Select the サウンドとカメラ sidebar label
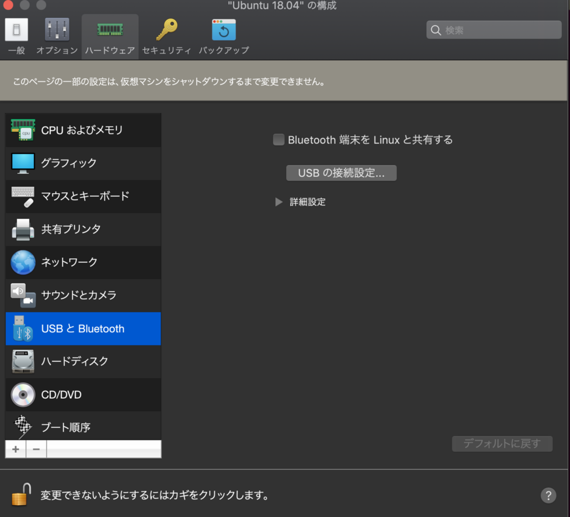The width and height of the screenshot is (570, 517). (79, 295)
